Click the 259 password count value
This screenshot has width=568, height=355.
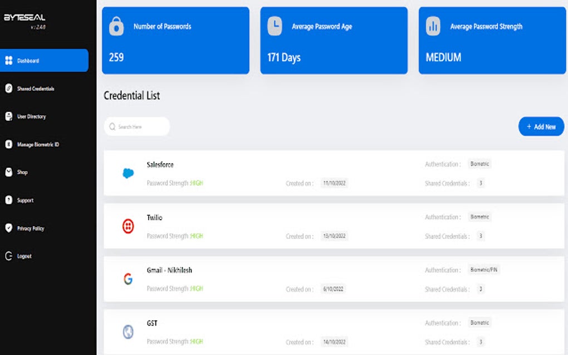[x=116, y=57]
